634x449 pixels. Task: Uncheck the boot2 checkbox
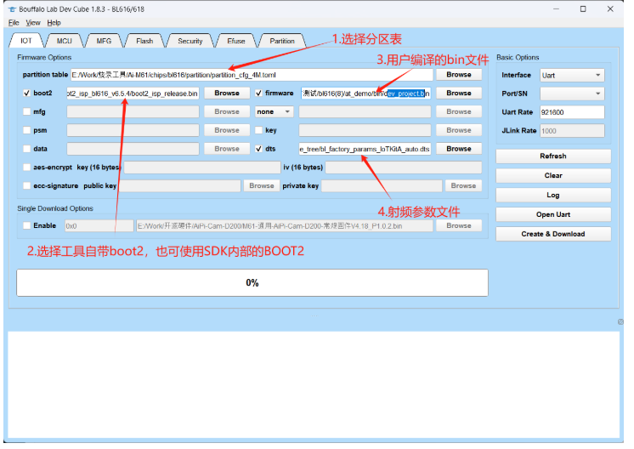[27, 93]
